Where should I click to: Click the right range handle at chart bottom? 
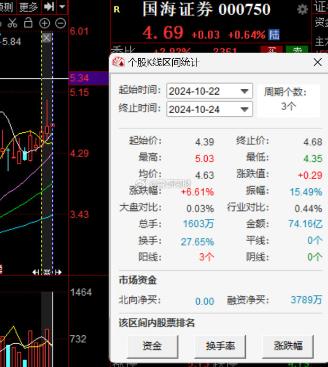58,272
